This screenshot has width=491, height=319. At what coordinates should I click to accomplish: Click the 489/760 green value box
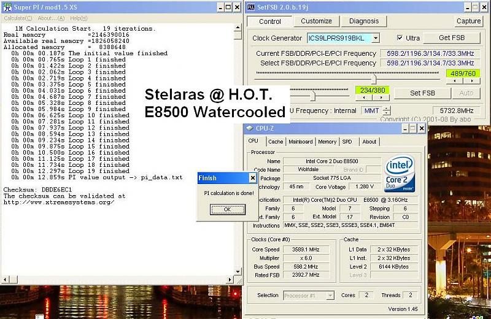click(x=463, y=73)
